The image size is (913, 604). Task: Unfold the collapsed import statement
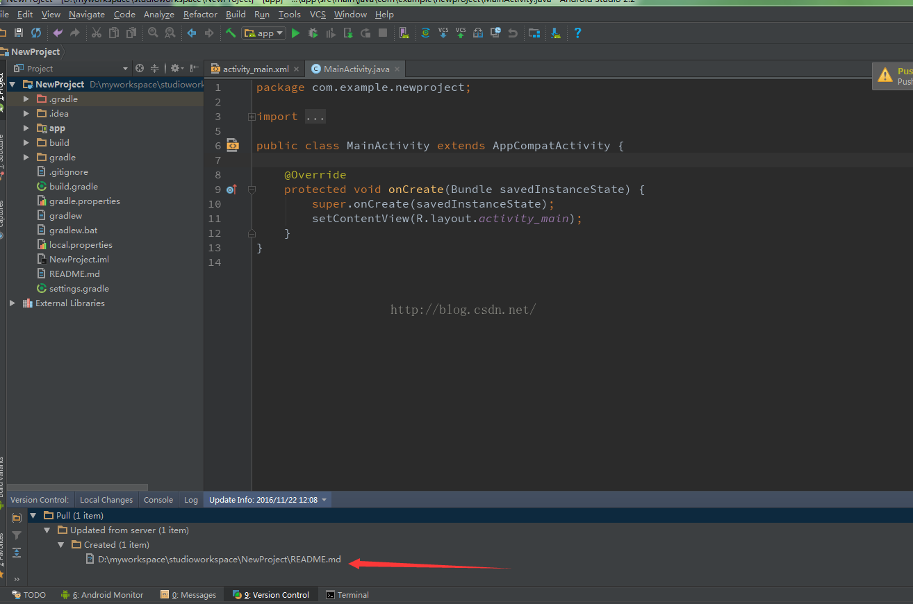[x=252, y=117]
